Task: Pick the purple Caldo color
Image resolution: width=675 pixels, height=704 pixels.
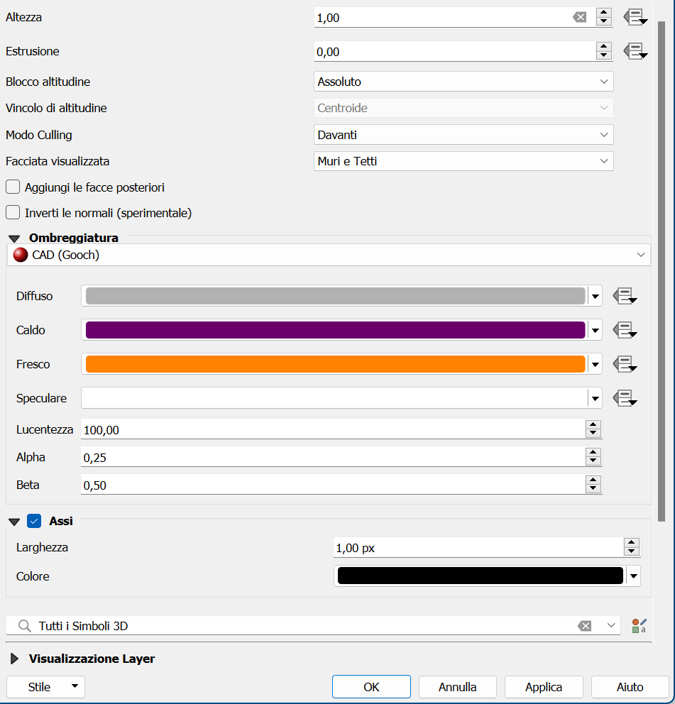Action: pos(335,331)
